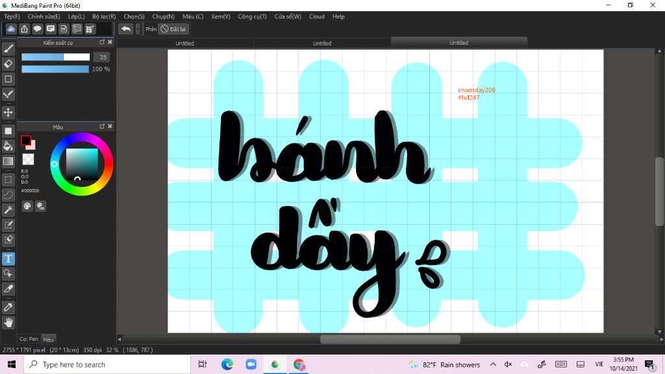Open the Chọn(S) menu
The image size is (665, 374).
[134, 16]
